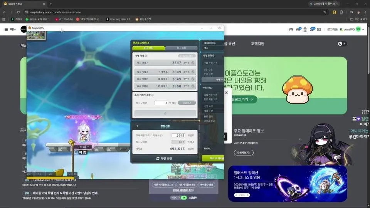Click the price field showing 2645

click(x=178, y=136)
